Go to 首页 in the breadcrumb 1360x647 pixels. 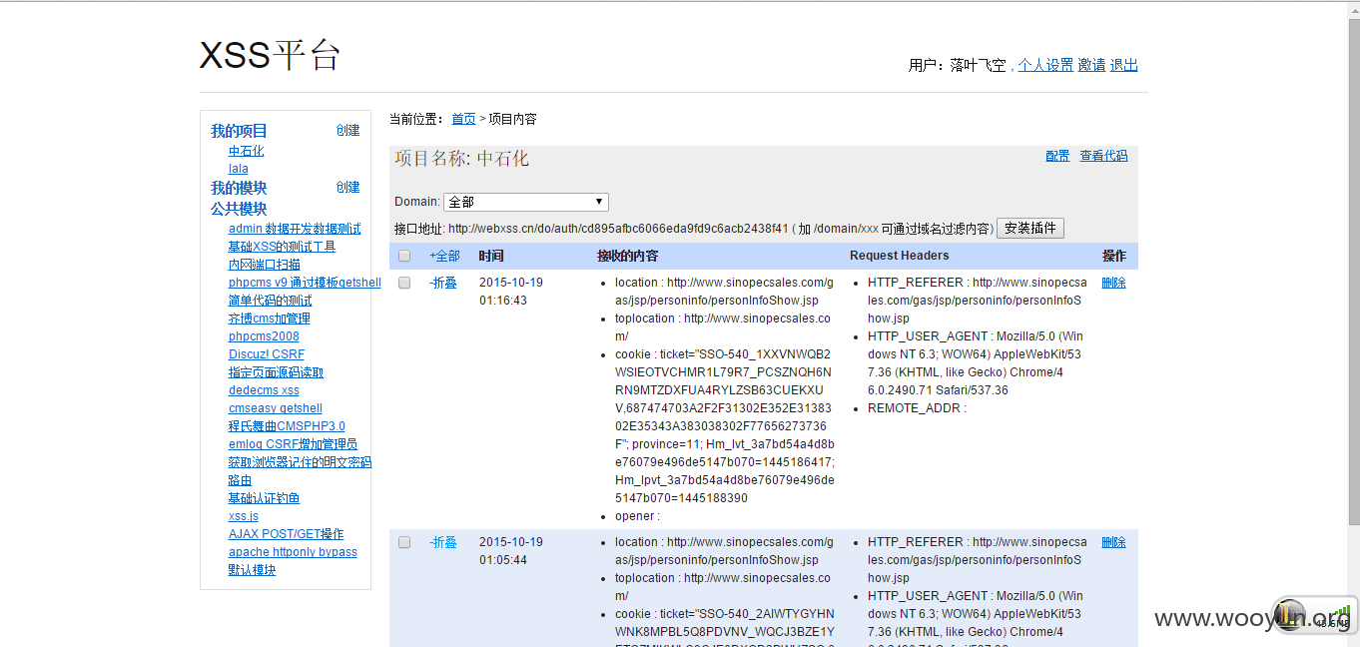pos(463,119)
